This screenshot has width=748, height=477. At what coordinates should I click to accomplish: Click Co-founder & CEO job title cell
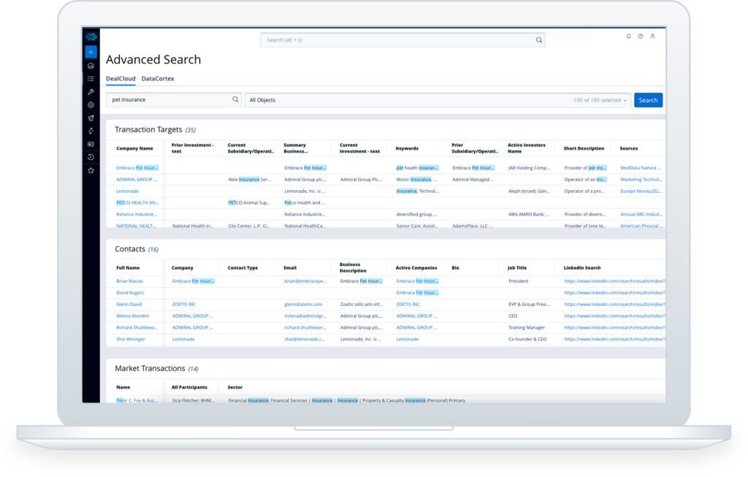click(527, 339)
